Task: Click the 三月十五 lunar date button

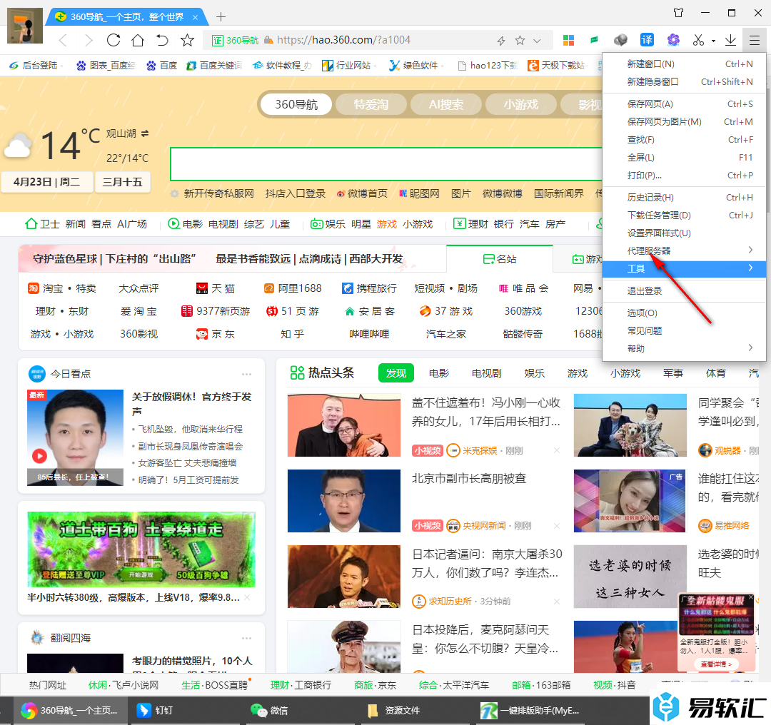Action: tap(123, 182)
